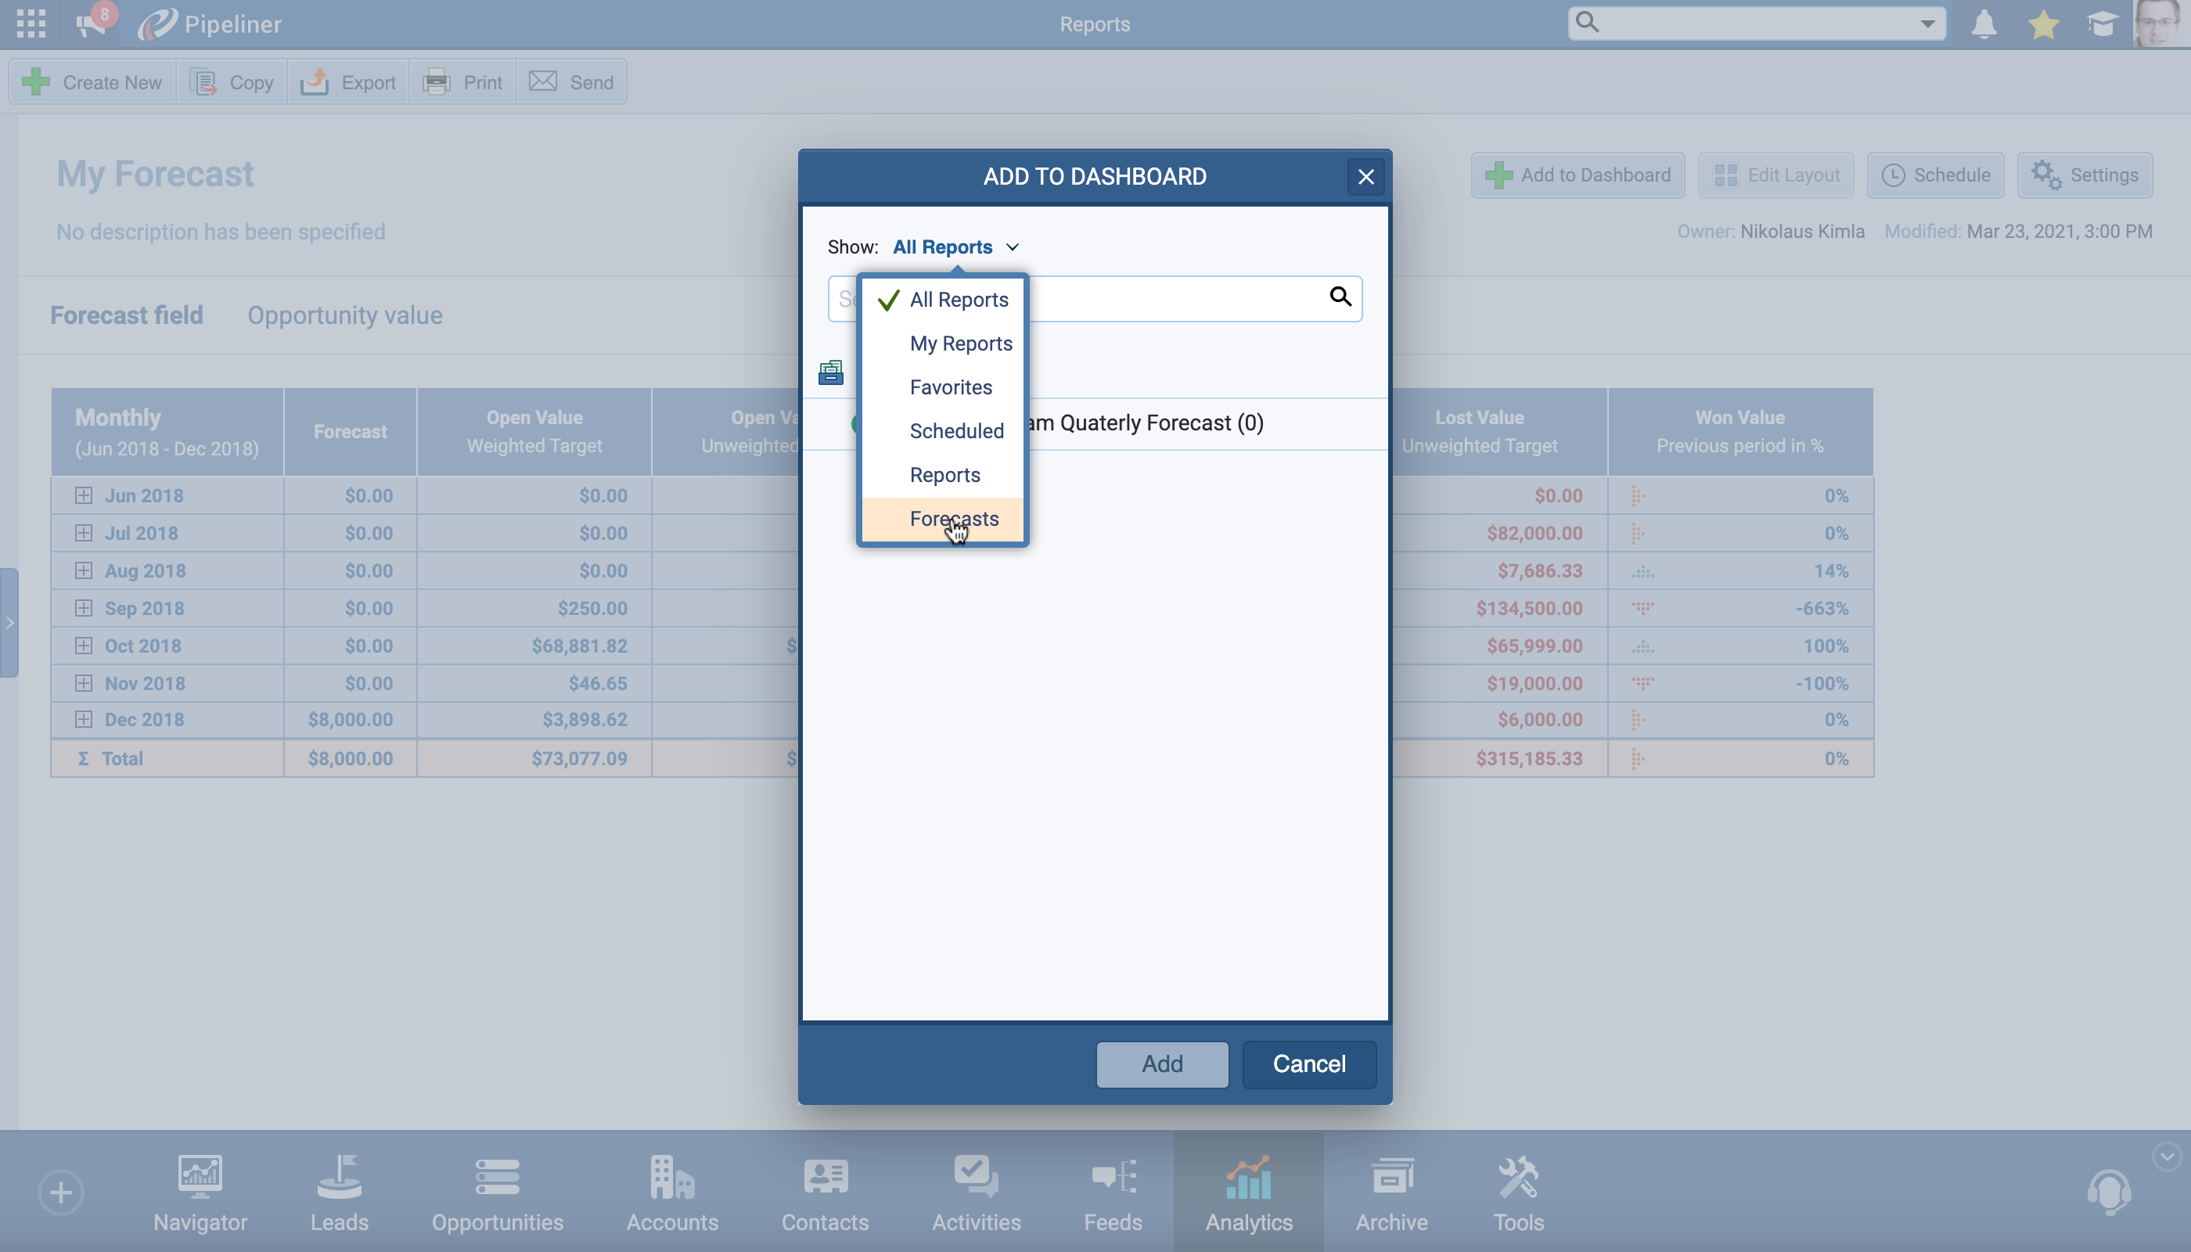Choose the Reports filter option
The height and width of the screenshot is (1252, 2191).
point(944,473)
